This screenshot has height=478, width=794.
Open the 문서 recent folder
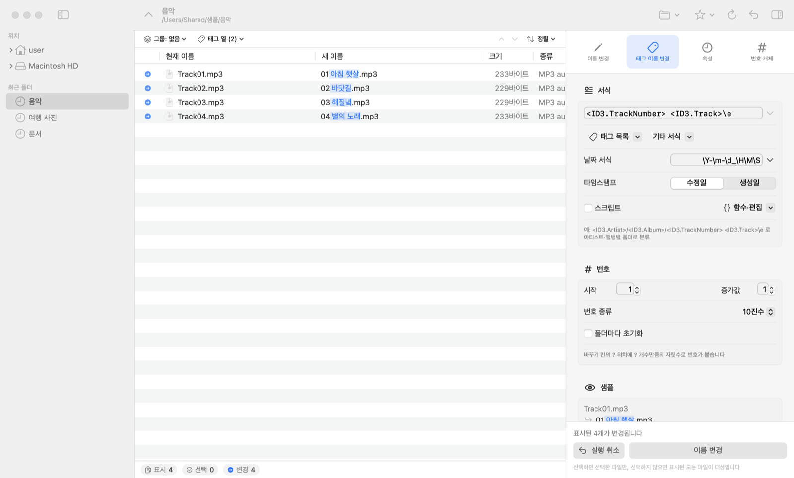click(67, 134)
